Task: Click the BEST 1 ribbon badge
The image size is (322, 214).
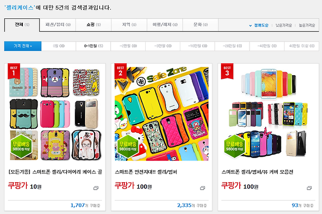Action: point(14,71)
